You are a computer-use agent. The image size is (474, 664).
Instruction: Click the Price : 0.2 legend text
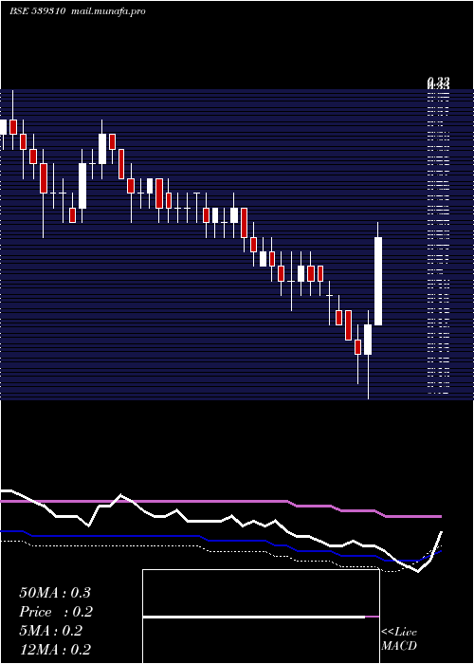[56, 612]
